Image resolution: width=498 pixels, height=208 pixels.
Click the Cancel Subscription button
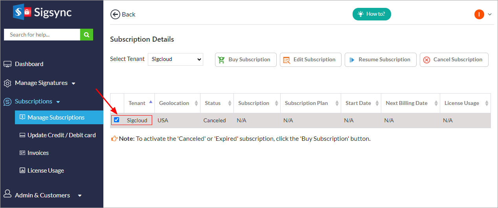454,60
